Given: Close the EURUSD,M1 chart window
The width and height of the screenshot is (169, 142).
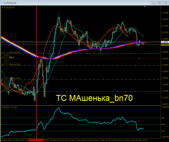Looking at the screenshot, I should 166,3.
